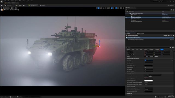
Task: Click the All filter tab in Details
Action: 162,50
